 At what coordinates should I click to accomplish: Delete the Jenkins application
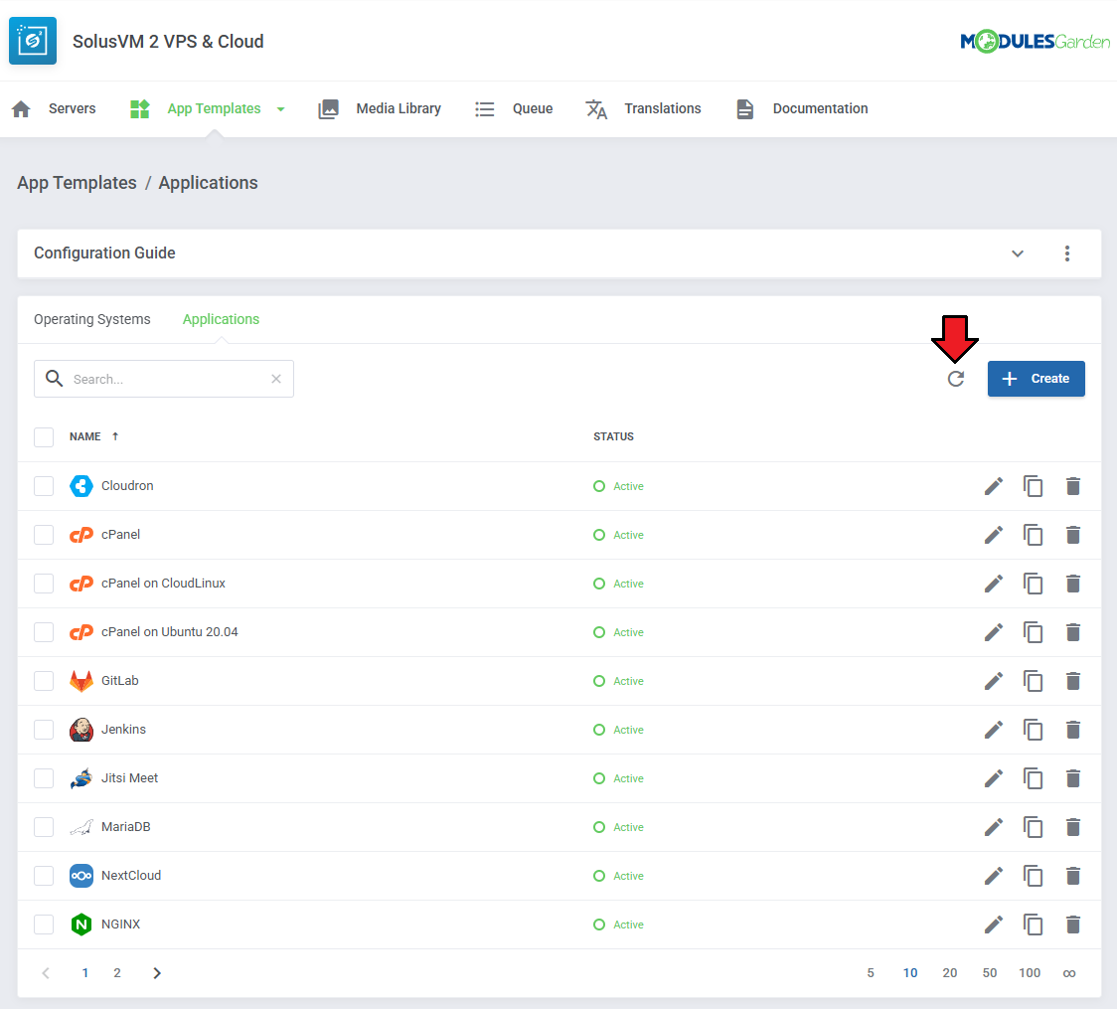1072,730
